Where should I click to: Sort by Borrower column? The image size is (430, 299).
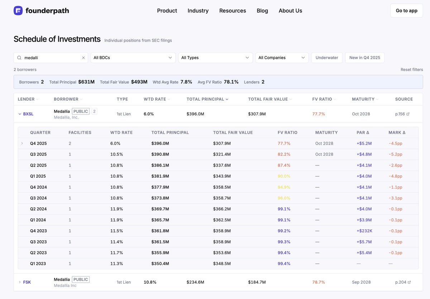click(68, 99)
